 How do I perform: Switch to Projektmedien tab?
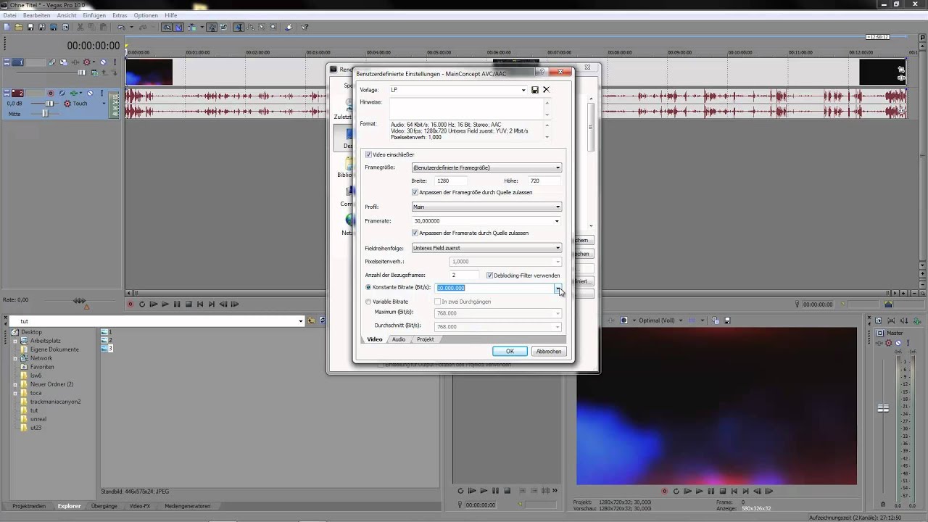[29, 506]
